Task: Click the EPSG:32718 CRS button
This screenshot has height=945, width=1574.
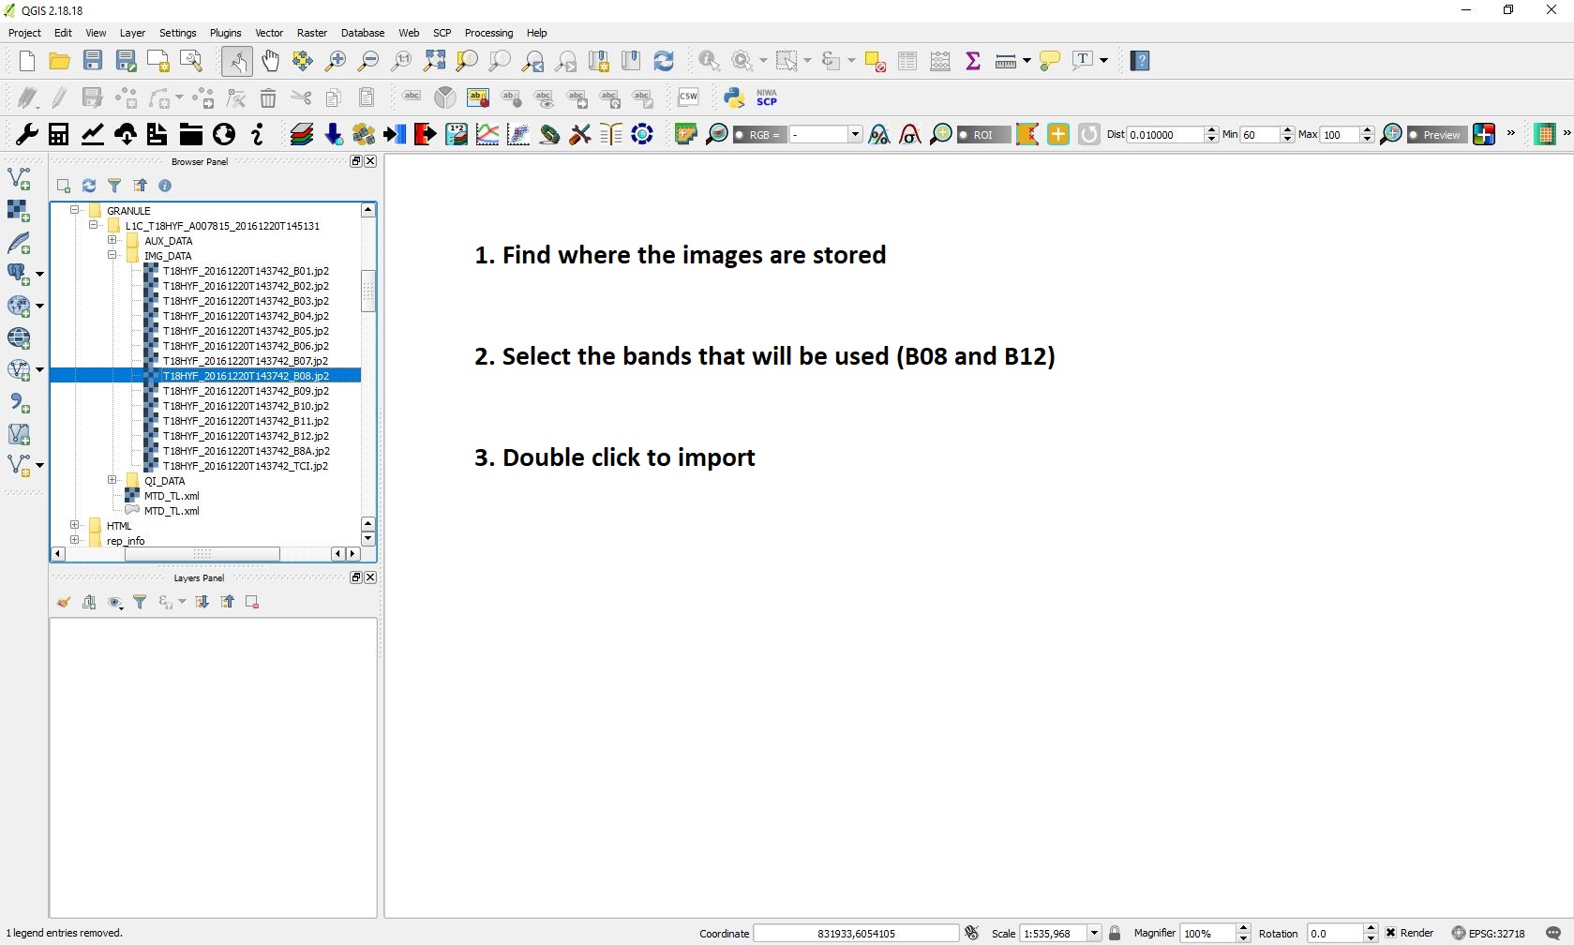Action: (x=1489, y=933)
